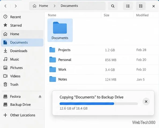Switch to grid view
This screenshot has width=159, height=128.
[141, 6]
